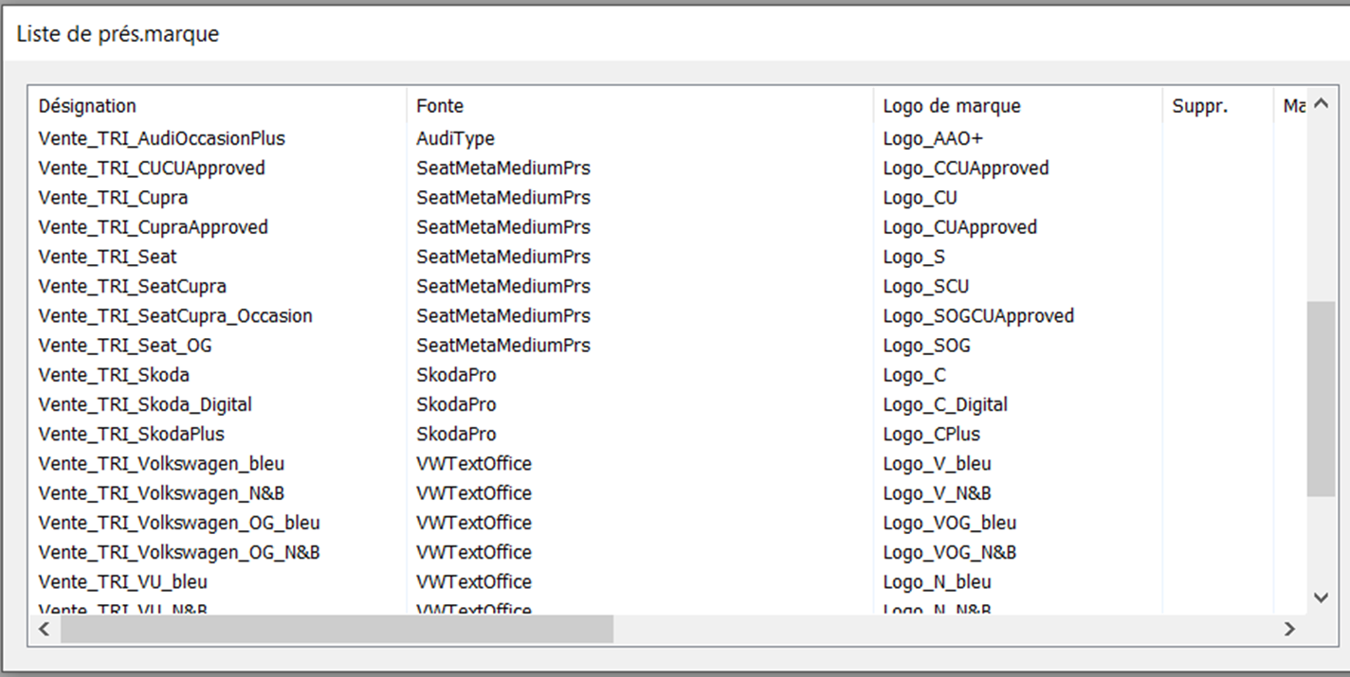
Task: Select the "Logo_CU" logo cell
Action: (920, 197)
